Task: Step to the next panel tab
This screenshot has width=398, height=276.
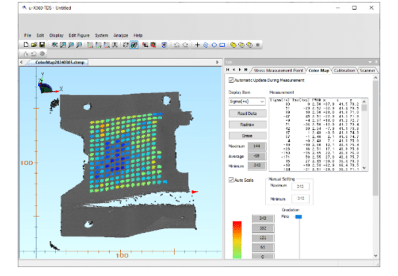Action: (240, 69)
